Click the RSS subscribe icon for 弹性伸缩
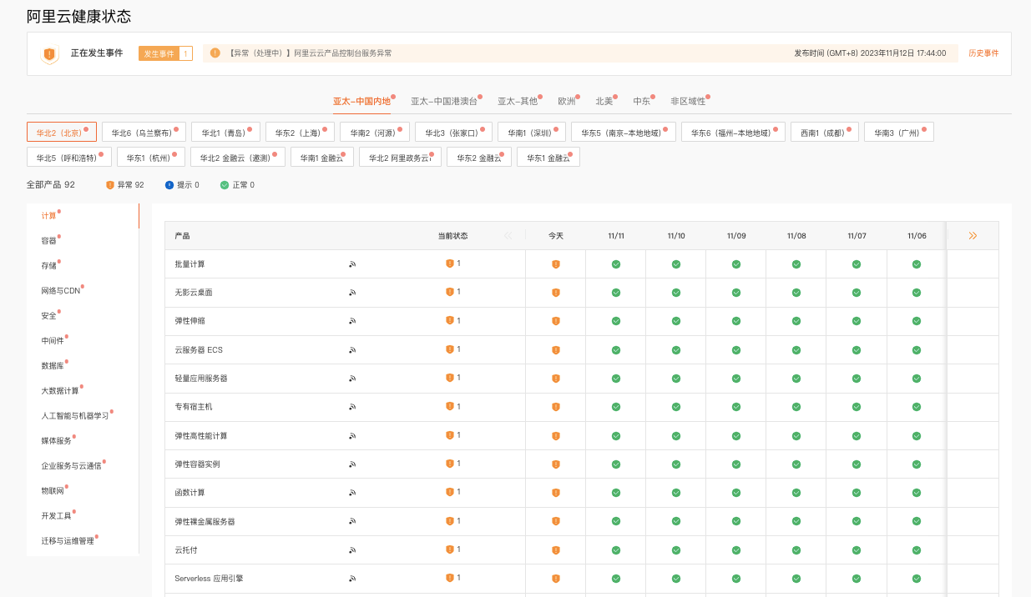This screenshot has width=1031, height=597. pyautogui.click(x=352, y=321)
